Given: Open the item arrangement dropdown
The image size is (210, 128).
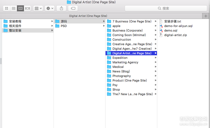Looking at the screenshot, I should tap(38, 8).
